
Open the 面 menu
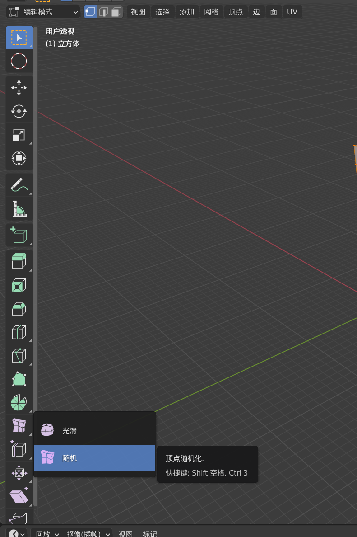(x=274, y=12)
